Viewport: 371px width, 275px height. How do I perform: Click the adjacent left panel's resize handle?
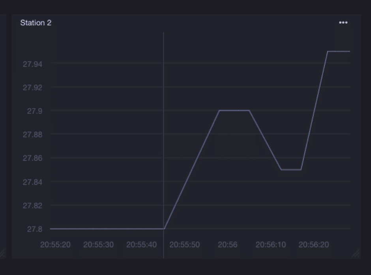click(2, 253)
